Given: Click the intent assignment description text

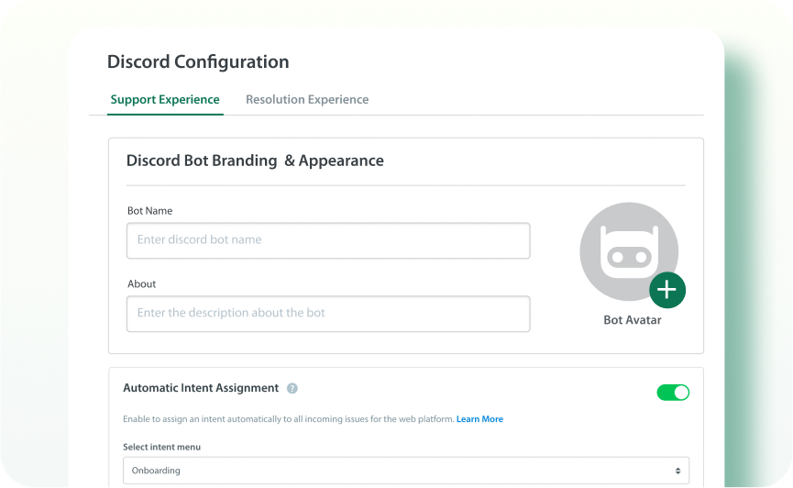Looking at the screenshot, I should 288,419.
